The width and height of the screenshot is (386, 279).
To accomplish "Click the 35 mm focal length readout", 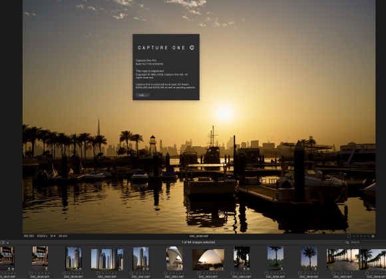I will click(63, 236).
